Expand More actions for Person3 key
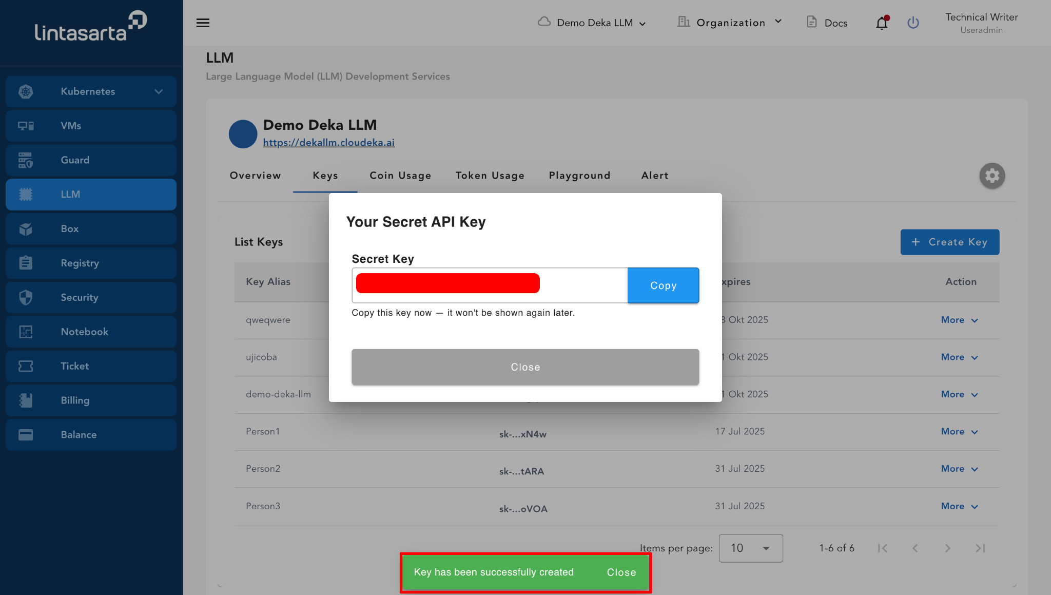Viewport: 1051px width, 595px height. coord(959,506)
